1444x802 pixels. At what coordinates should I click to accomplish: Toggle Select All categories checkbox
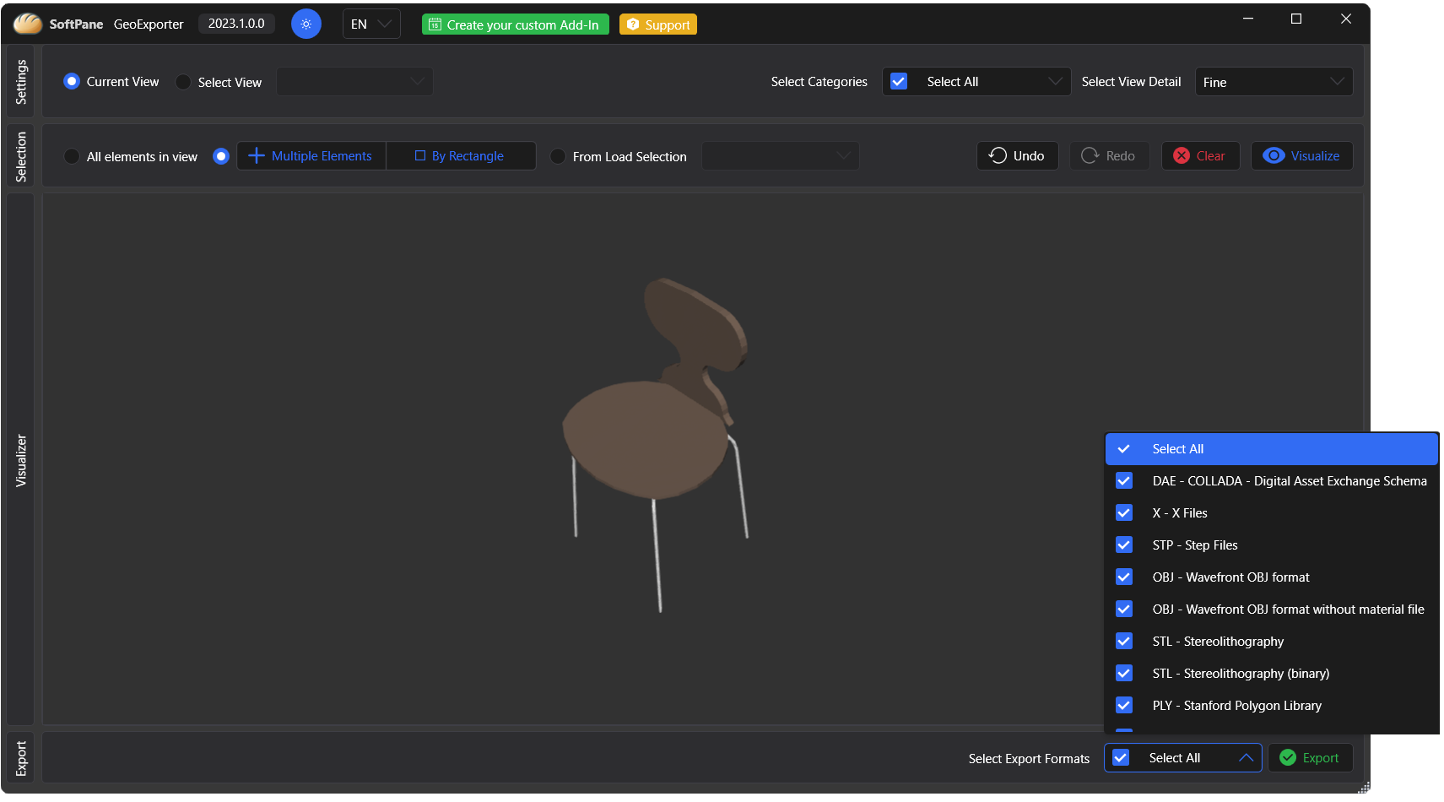tap(899, 81)
